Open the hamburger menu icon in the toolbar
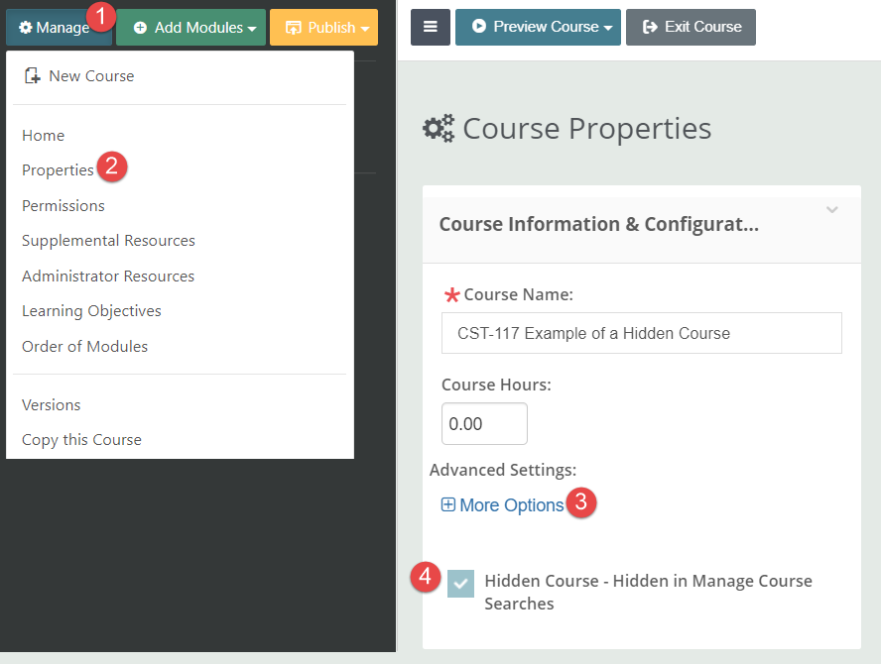881x664 pixels. click(x=430, y=27)
